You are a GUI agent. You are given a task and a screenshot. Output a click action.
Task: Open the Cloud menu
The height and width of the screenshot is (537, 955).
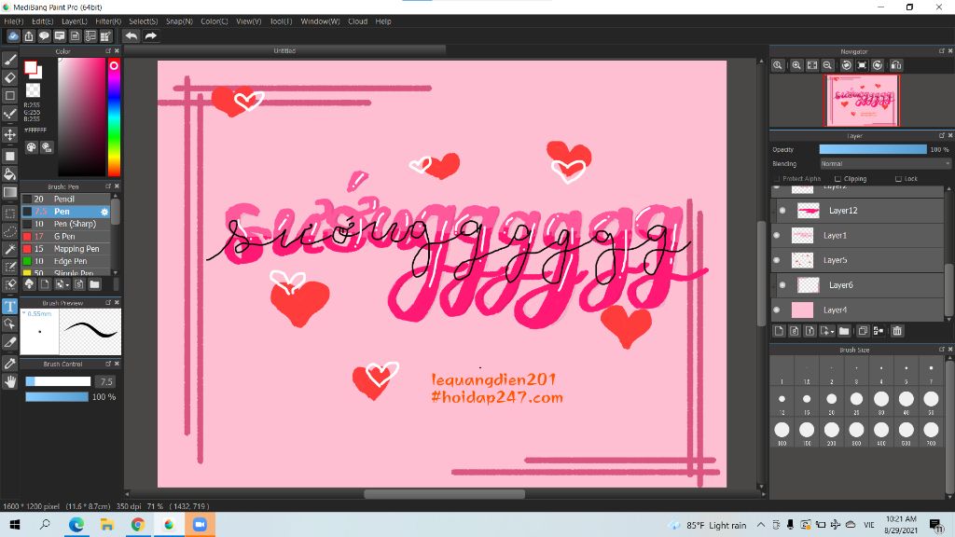click(357, 21)
